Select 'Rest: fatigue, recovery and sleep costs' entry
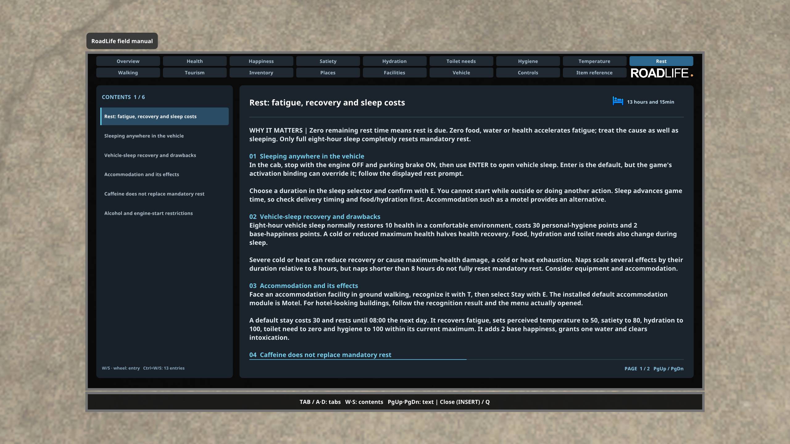Viewport: 790px width, 444px height. click(164, 116)
